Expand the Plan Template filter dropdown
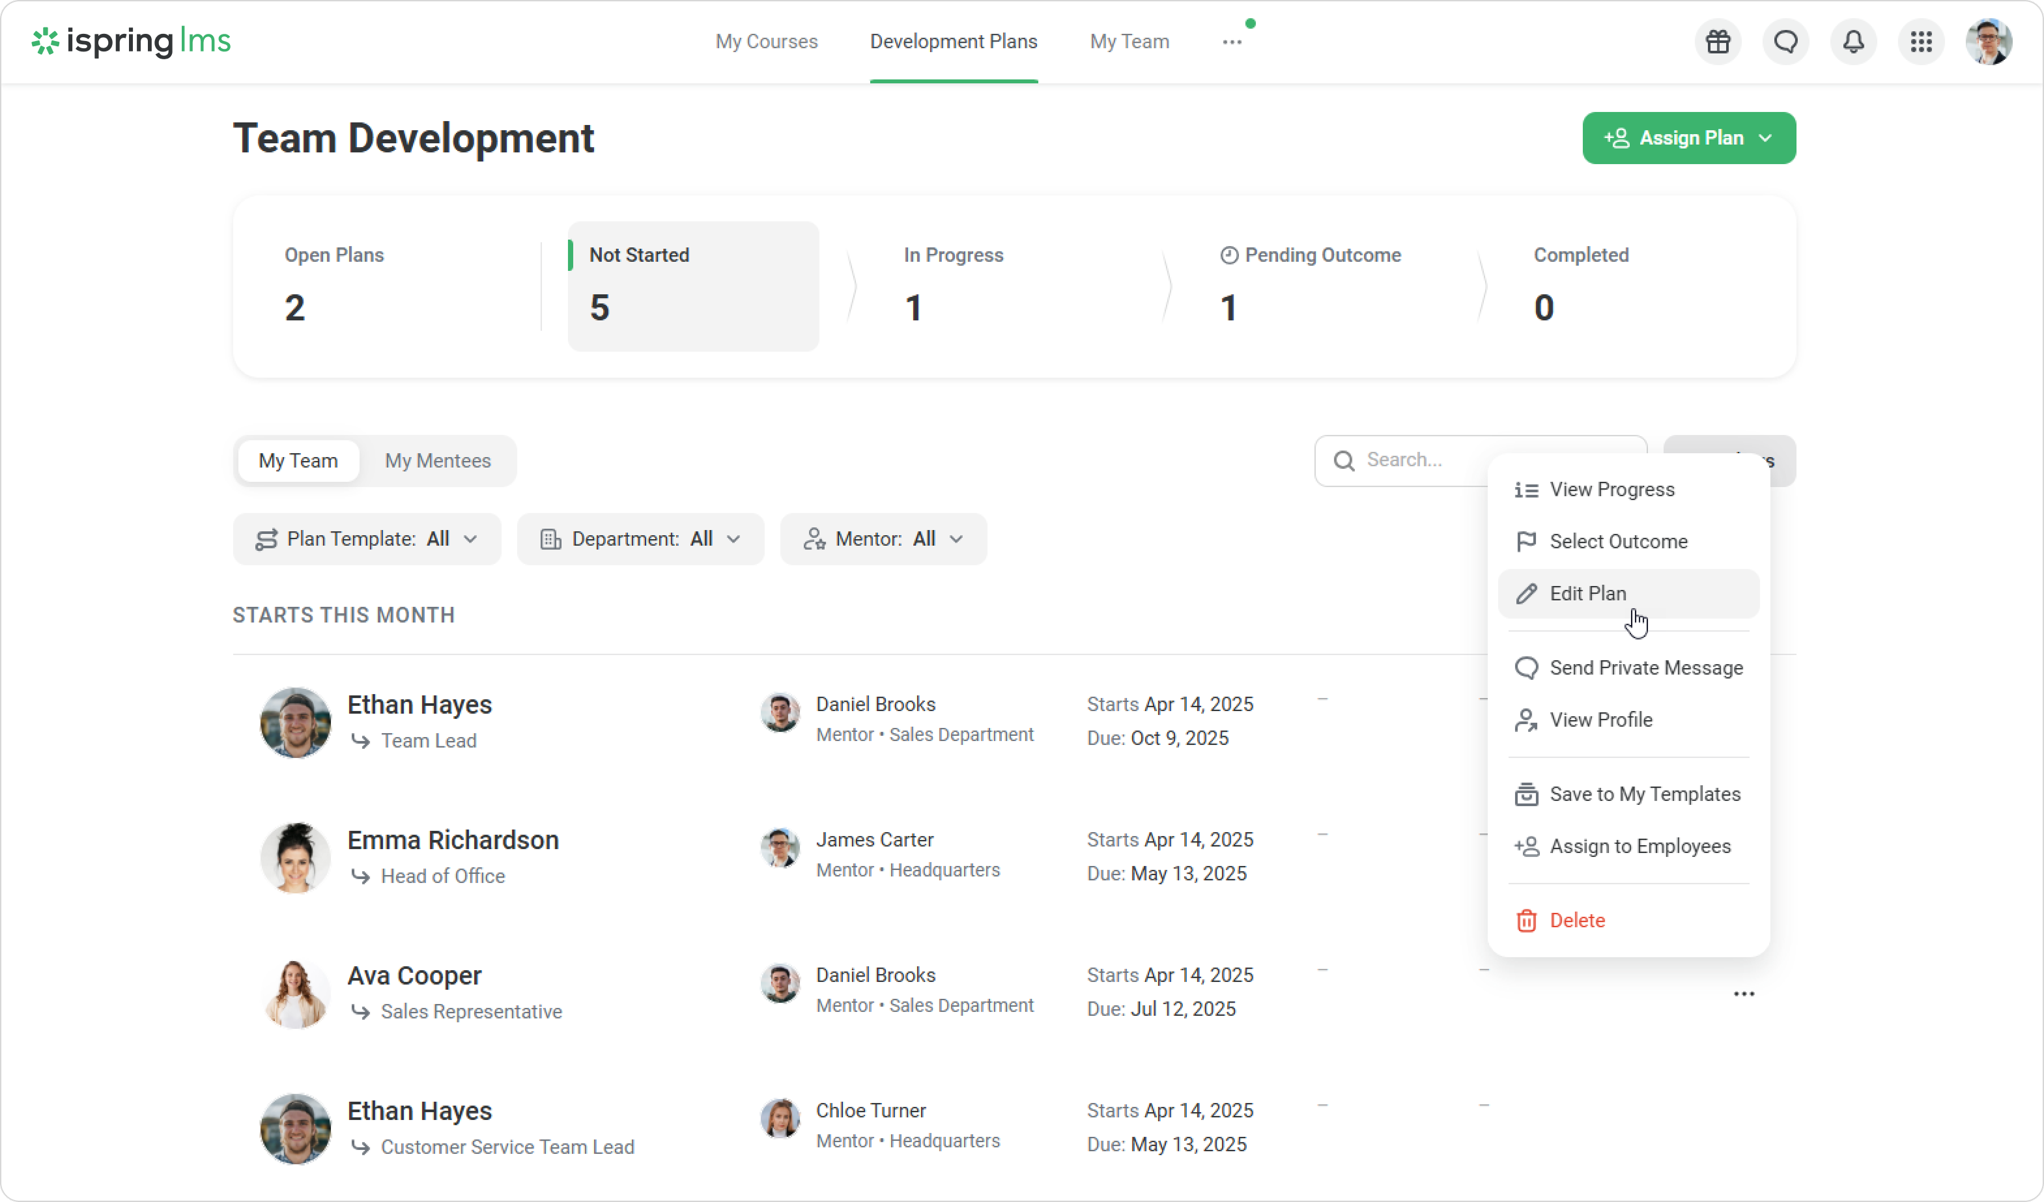The width and height of the screenshot is (2044, 1202). (x=367, y=538)
